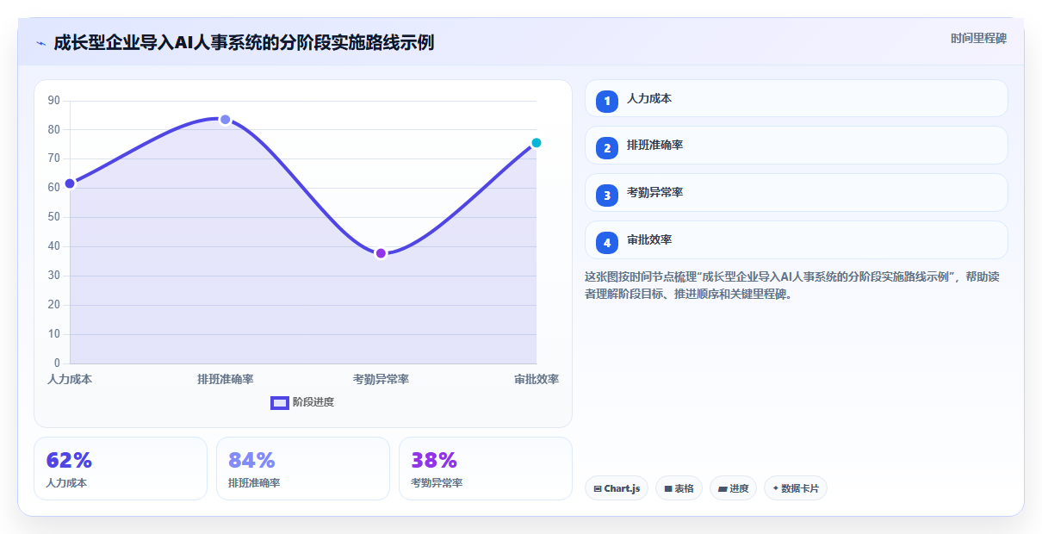This screenshot has height=534, width=1042.
Task: Click the 排班准确率 list row text
Action: (655, 146)
